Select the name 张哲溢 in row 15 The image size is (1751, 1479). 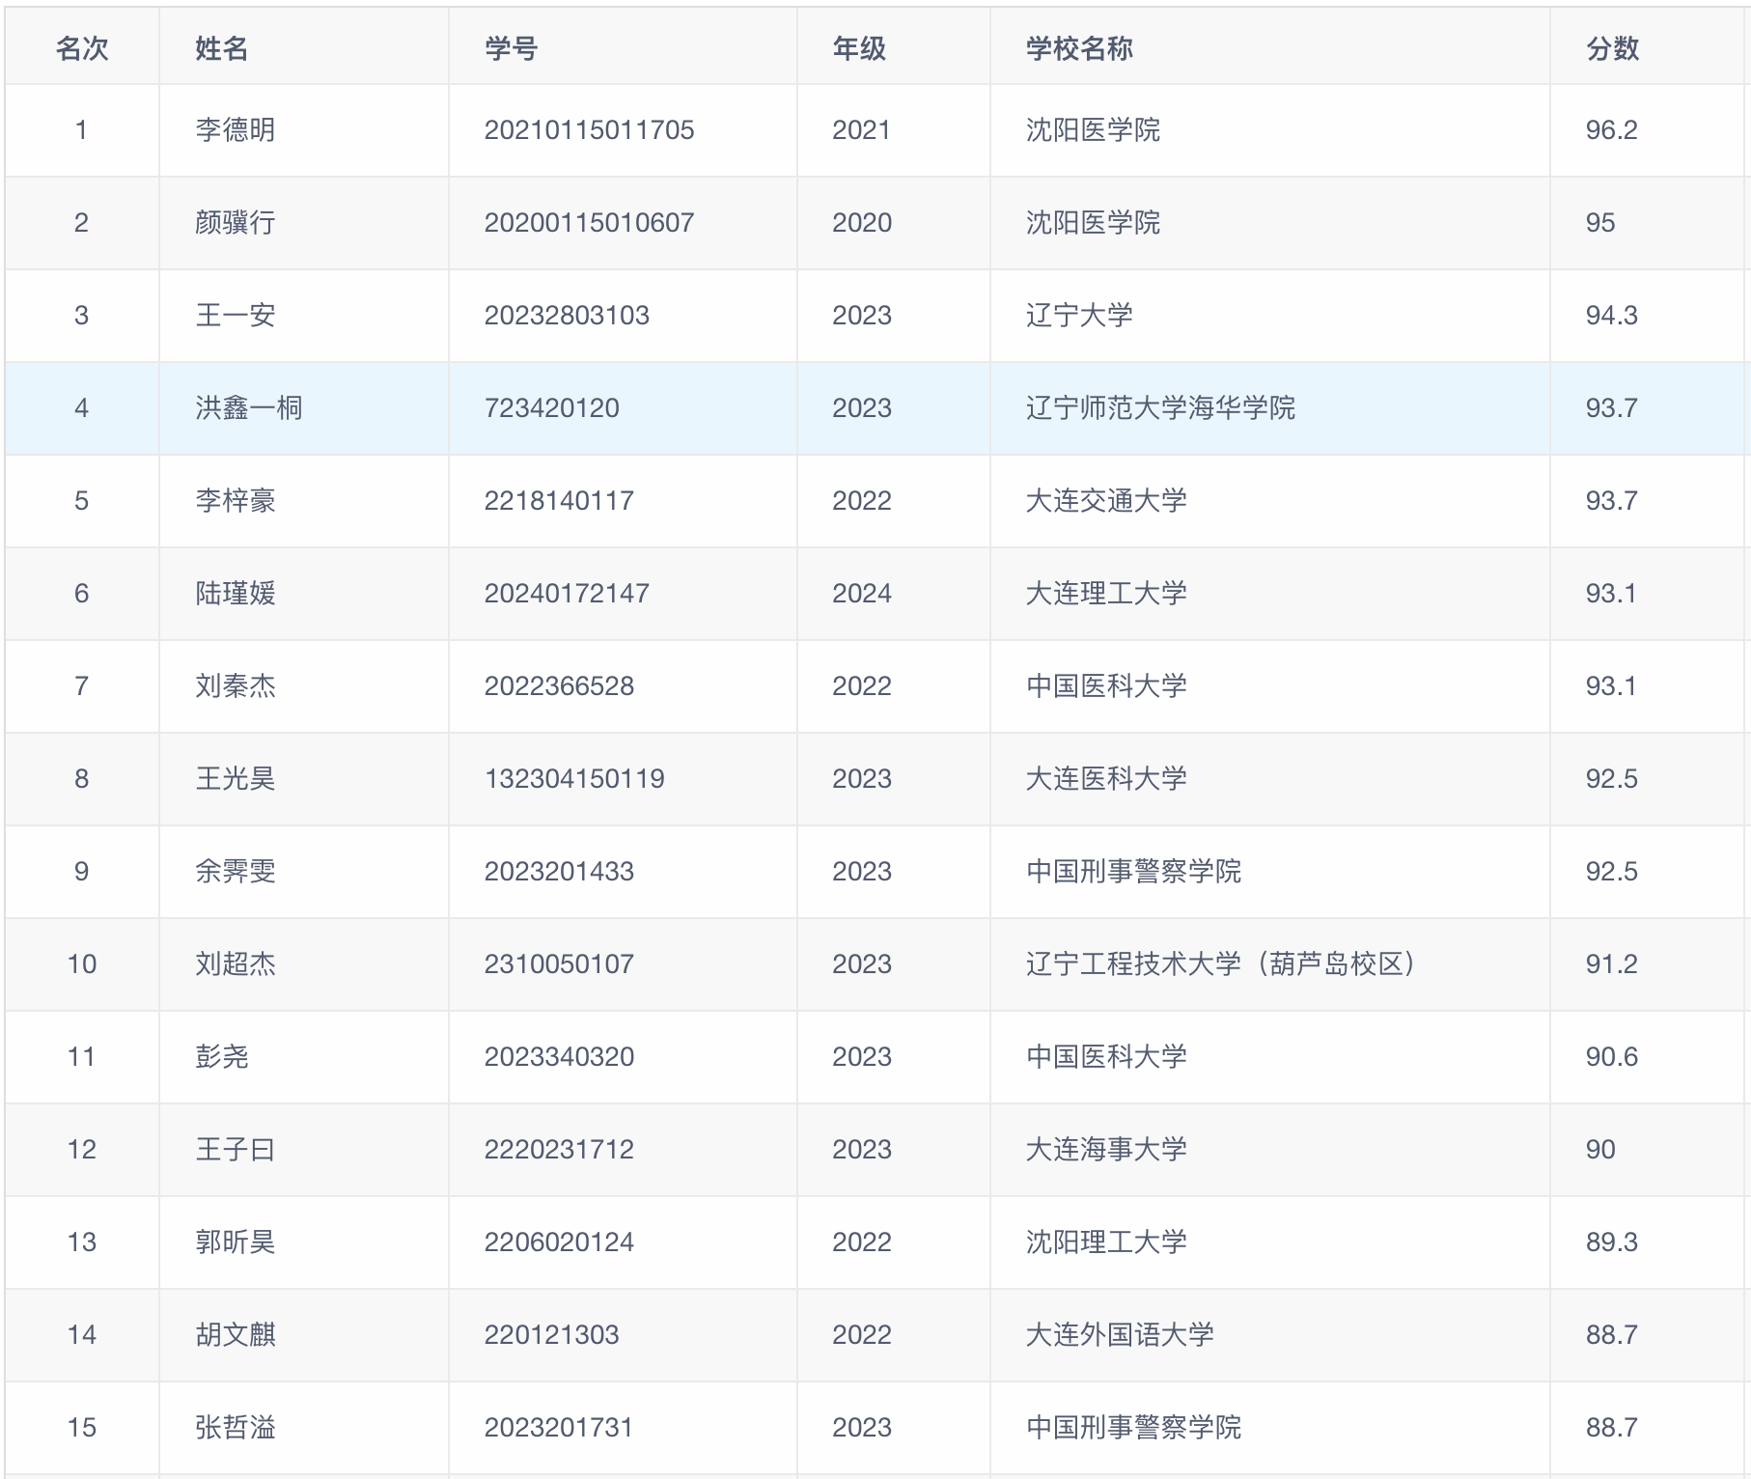point(236,1428)
